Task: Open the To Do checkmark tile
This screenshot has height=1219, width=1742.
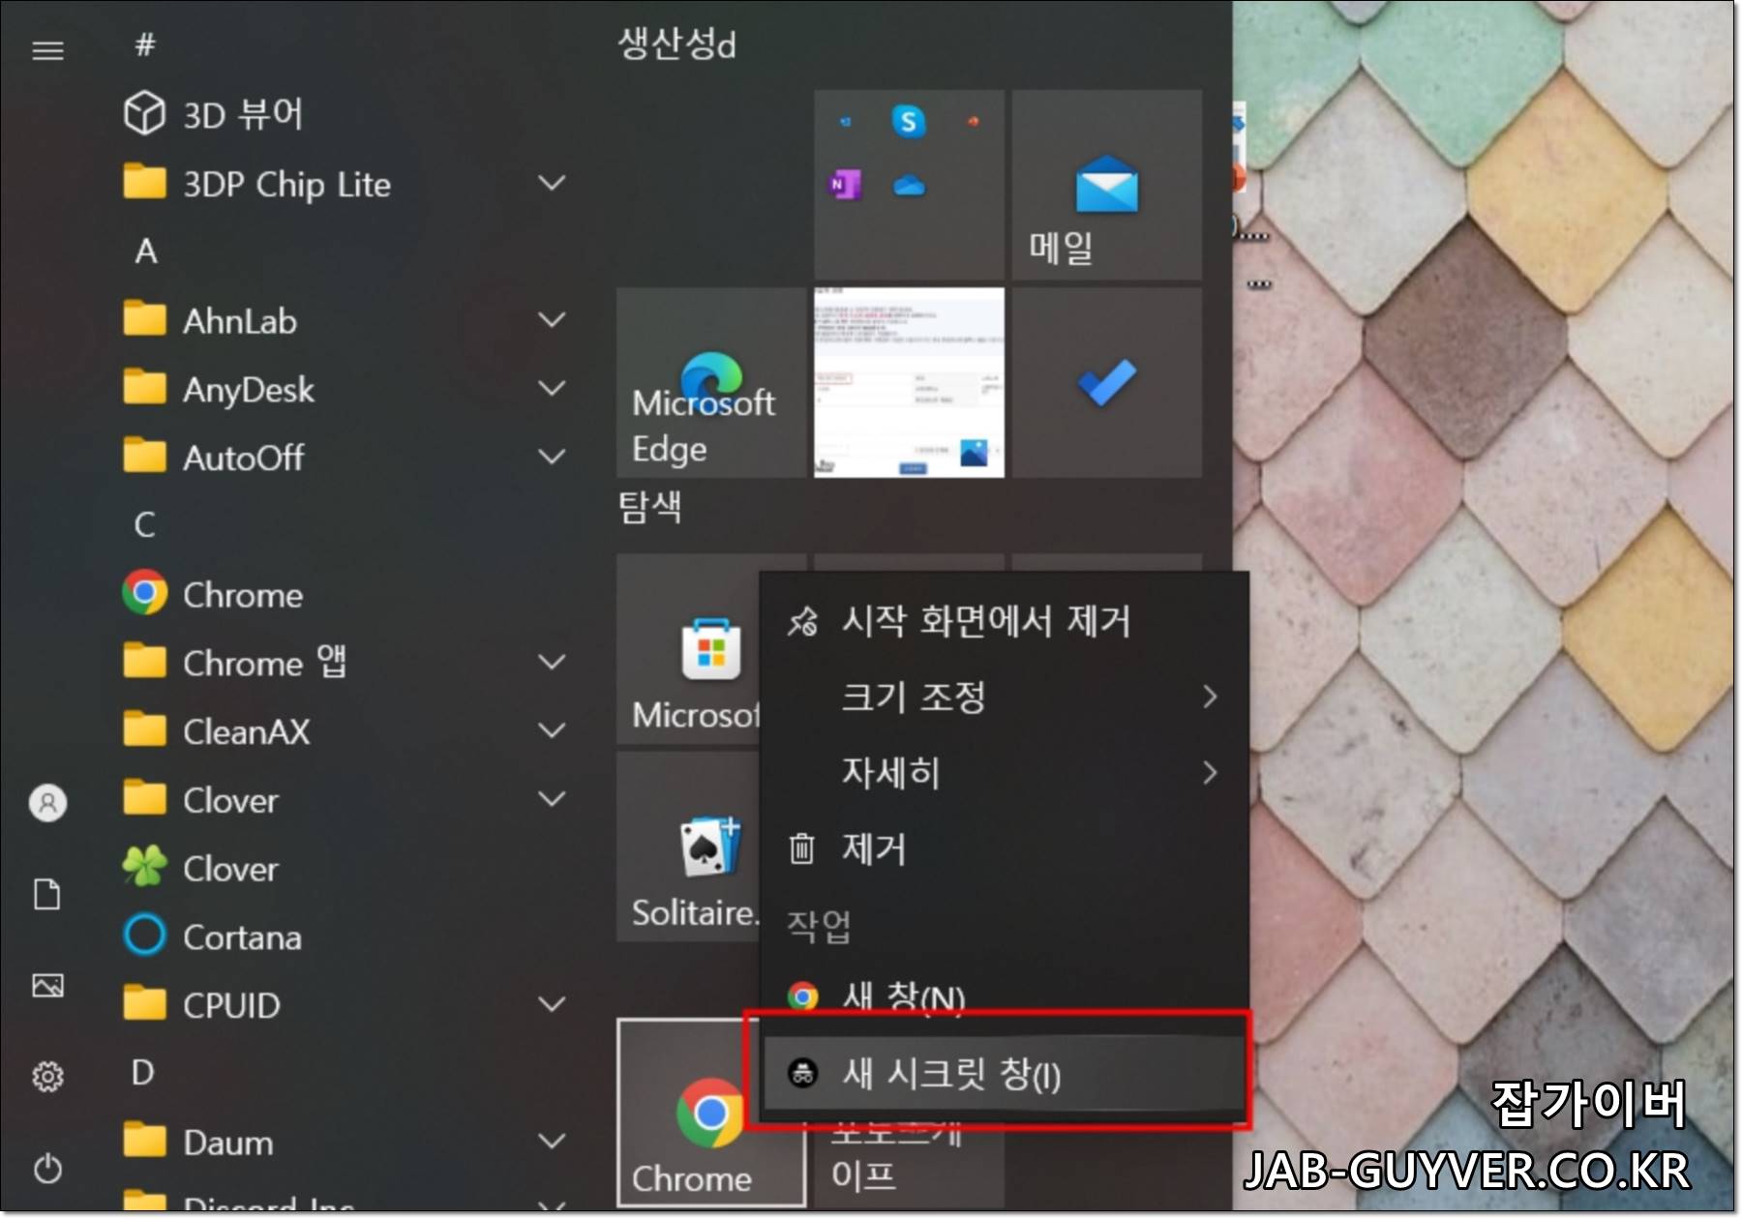Action: click(x=1106, y=382)
